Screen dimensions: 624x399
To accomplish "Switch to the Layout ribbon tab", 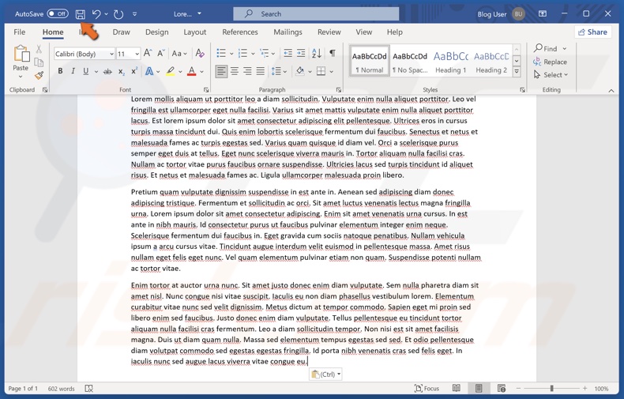I will (x=194, y=32).
